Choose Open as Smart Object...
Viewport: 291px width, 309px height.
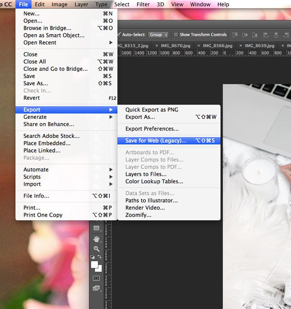point(66,35)
